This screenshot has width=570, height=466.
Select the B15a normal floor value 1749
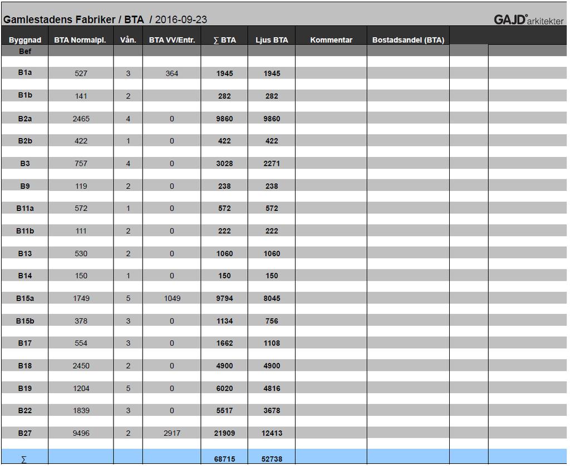(81, 298)
